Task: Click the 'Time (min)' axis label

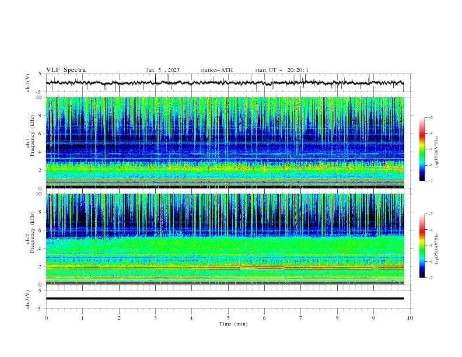Action: (x=233, y=324)
